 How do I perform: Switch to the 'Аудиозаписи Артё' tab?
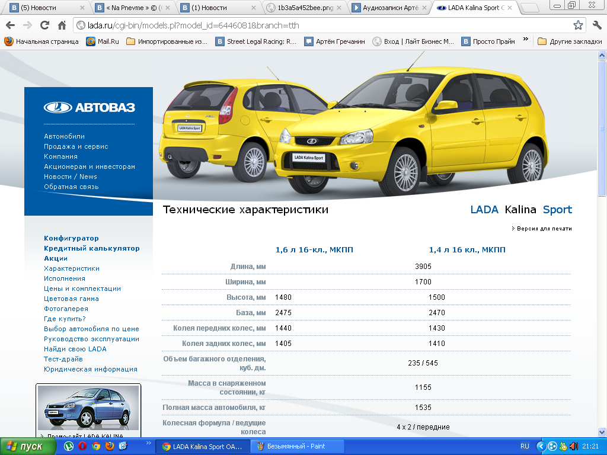click(x=389, y=8)
